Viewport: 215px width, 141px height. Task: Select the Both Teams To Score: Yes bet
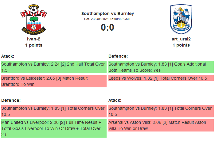tap(161, 67)
